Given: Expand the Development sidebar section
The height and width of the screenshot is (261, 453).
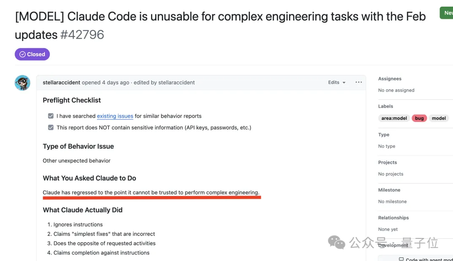Looking at the screenshot, I should pos(393,245).
